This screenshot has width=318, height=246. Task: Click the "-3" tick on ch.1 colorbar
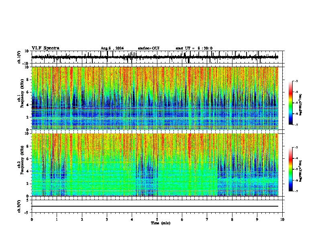(296, 81)
